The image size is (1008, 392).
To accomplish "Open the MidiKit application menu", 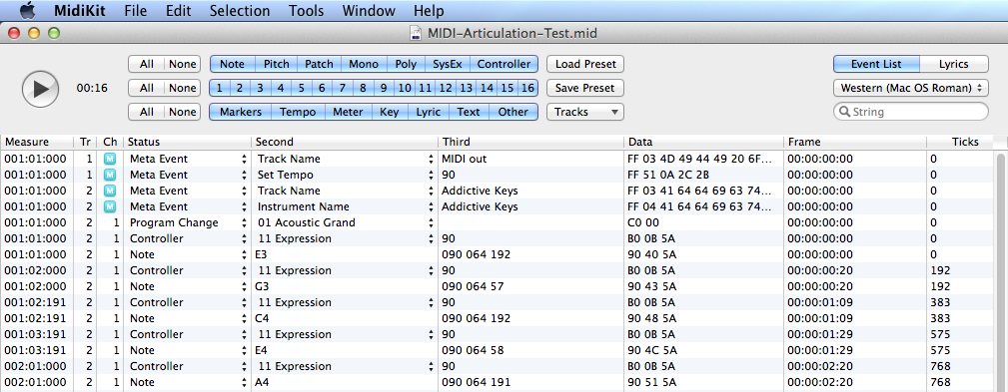I will [x=80, y=11].
